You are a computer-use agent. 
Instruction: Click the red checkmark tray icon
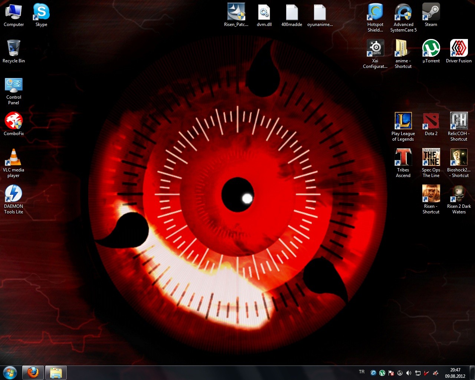coord(426,373)
